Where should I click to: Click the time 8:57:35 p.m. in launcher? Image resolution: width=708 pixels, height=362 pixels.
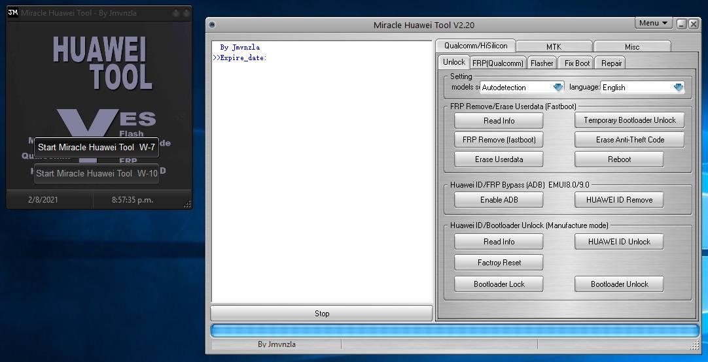(x=132, y=200)
